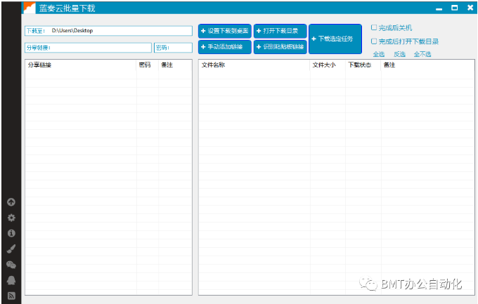
Task: Click the brush theme icon in sidebar
Action: (x=11, y=249)
